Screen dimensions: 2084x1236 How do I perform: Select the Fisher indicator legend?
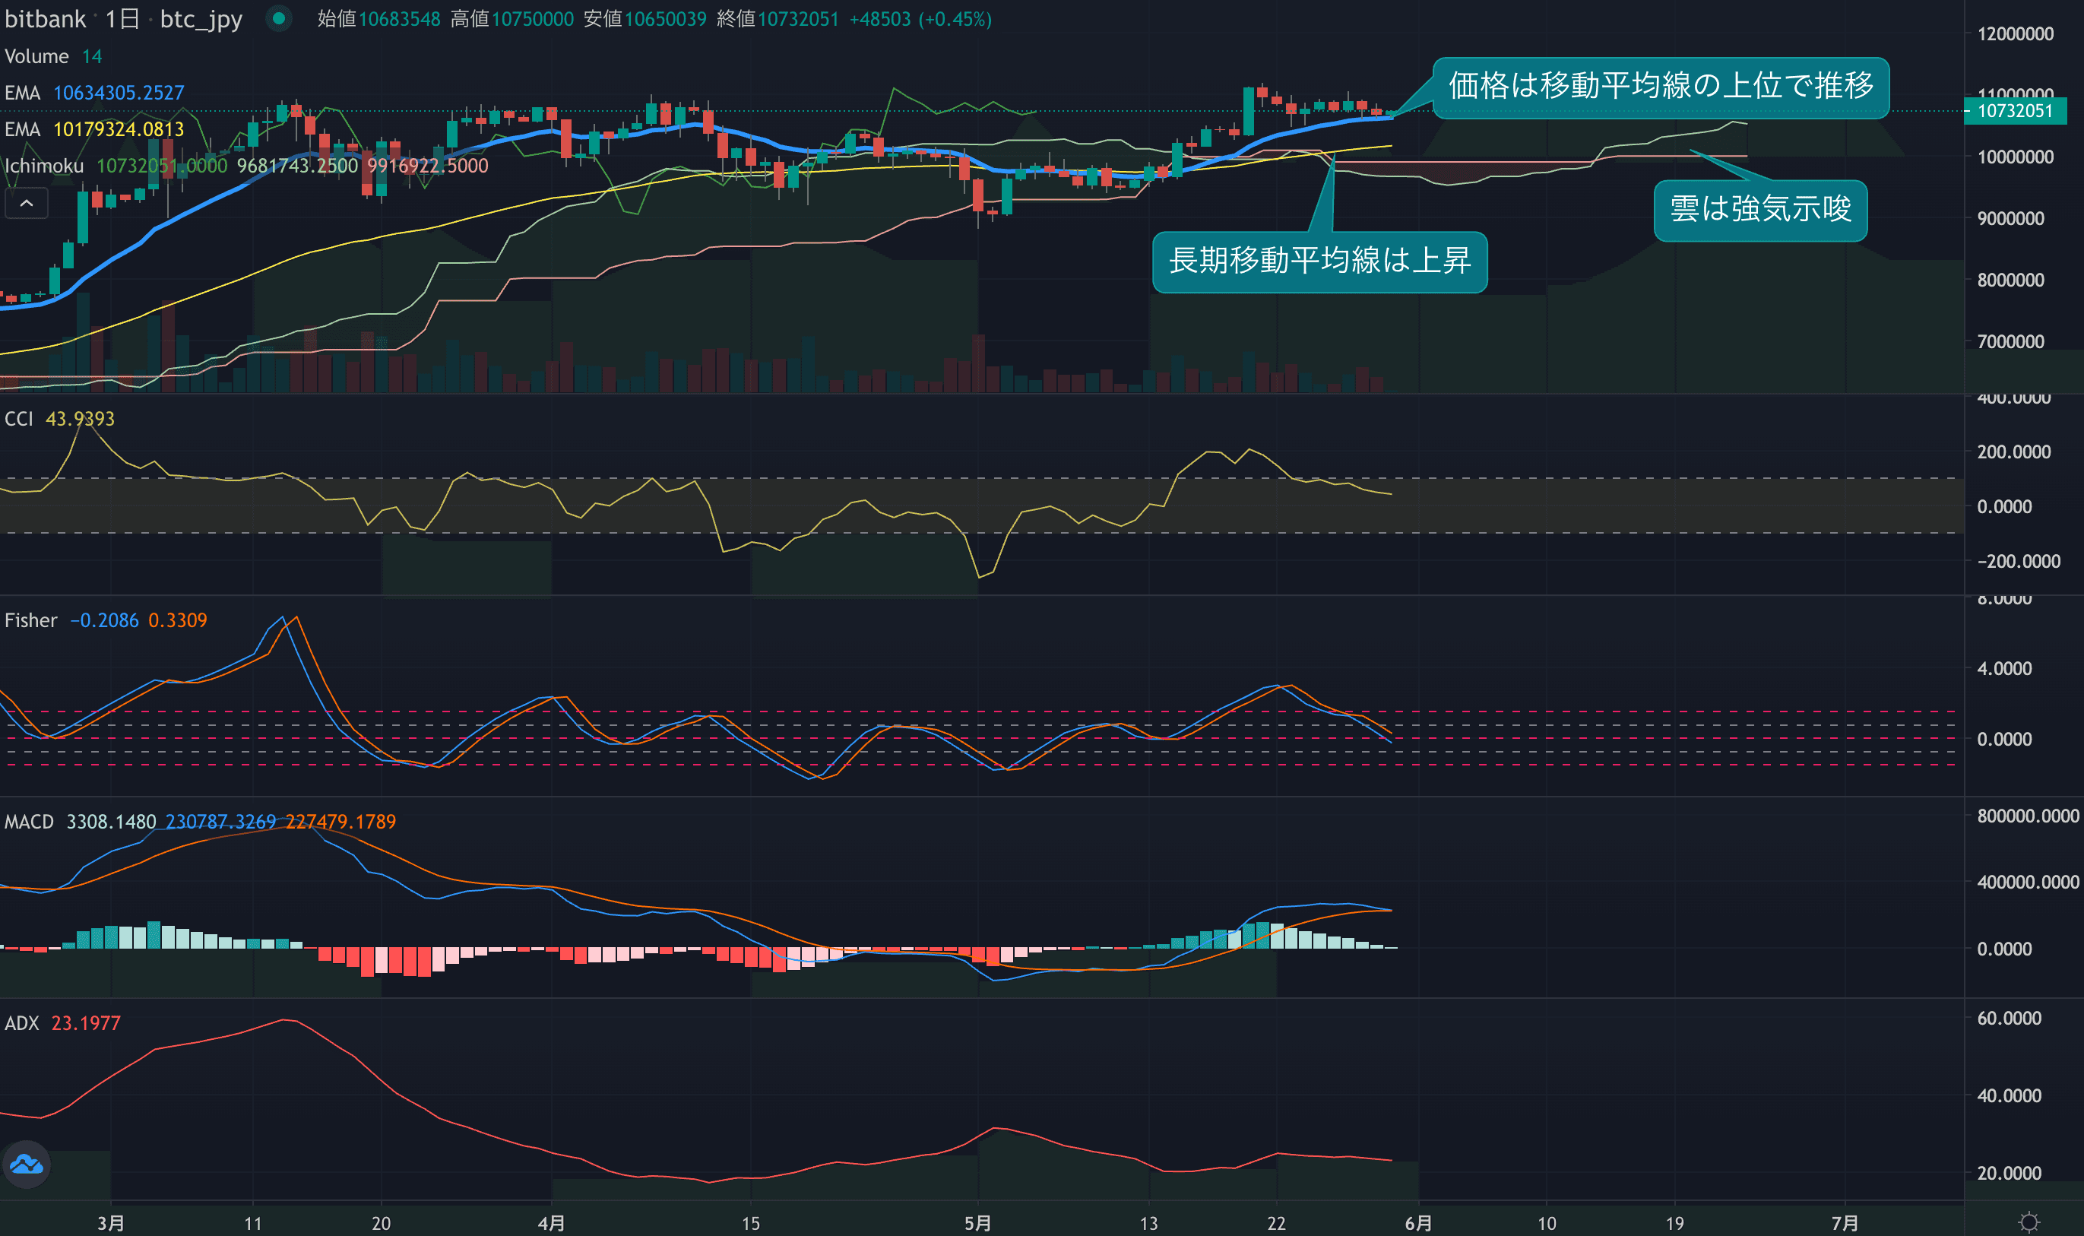(x=31, y=620)
